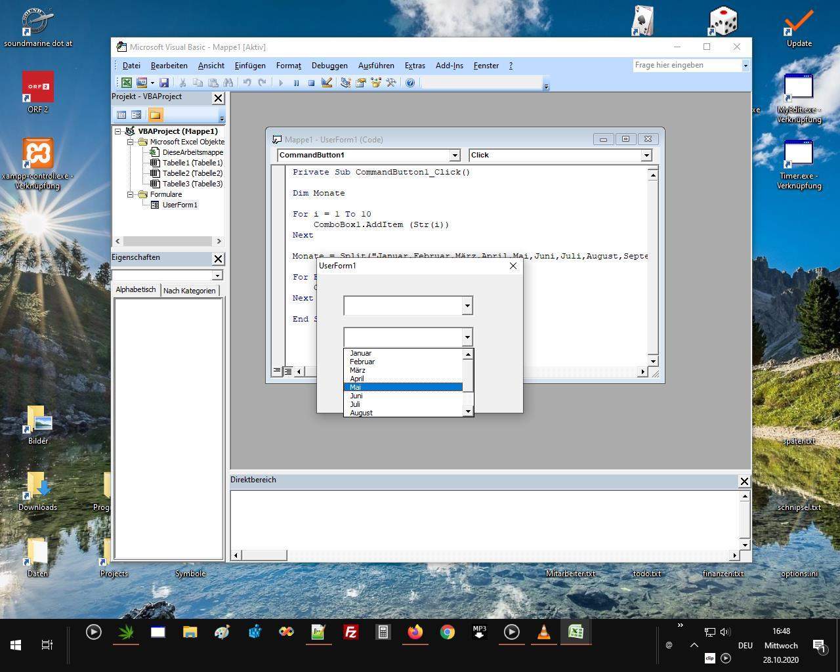This screenshot has height=672, width=840.
Task: Click the Find binoculars icon
Action: click(228, 83)
